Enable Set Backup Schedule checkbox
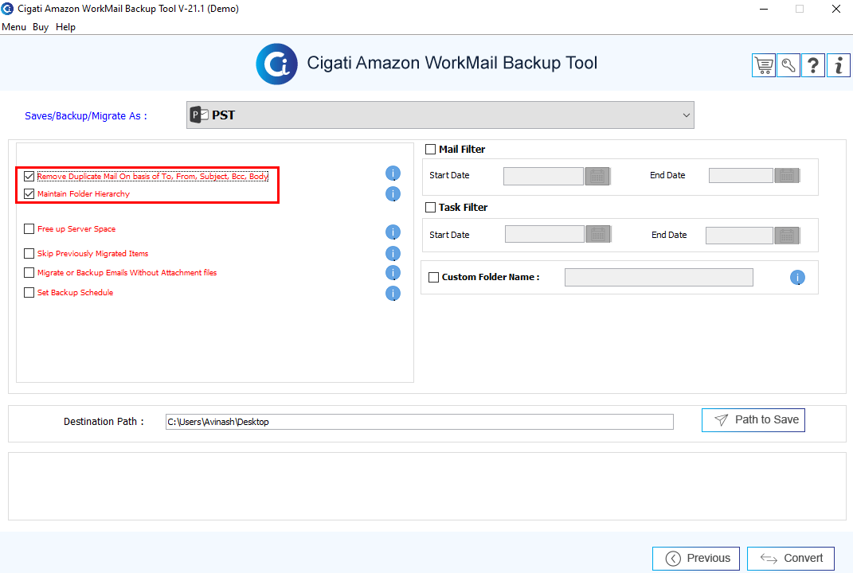 (x=29, y=293)
